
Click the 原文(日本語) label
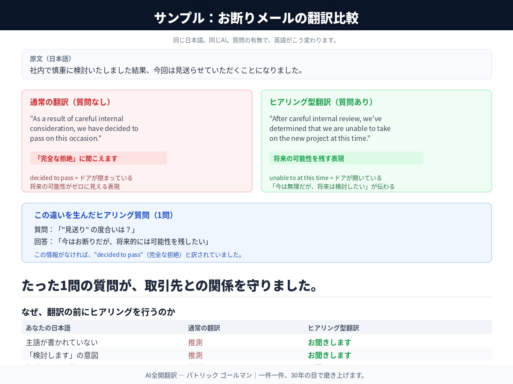51,58
